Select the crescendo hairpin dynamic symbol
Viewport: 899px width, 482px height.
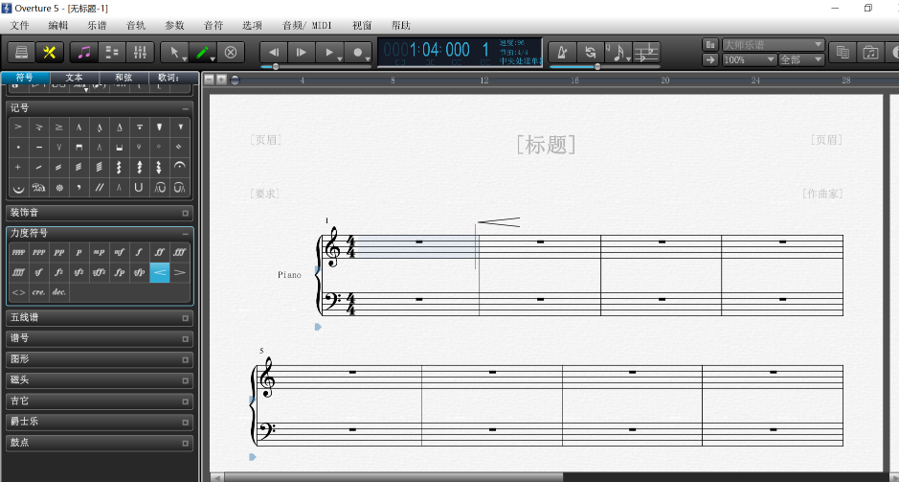(160, 272)
